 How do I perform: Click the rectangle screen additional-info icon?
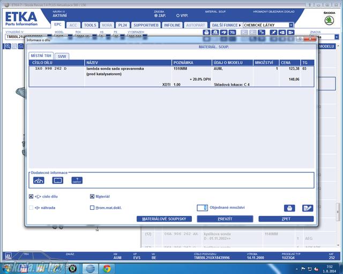point(58,180)
